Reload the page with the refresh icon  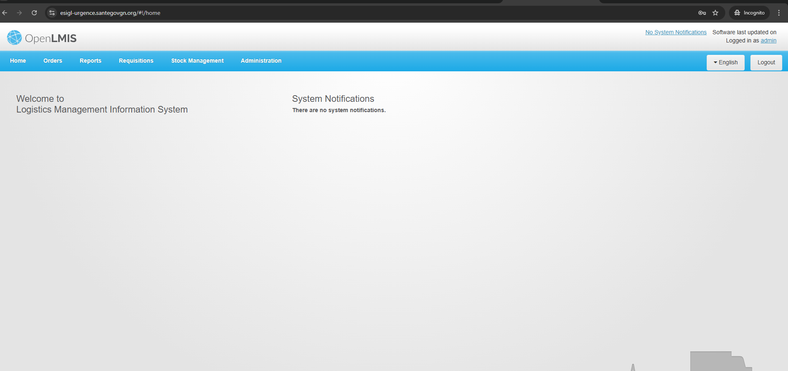pyautogui.click(x=34, y=13)
